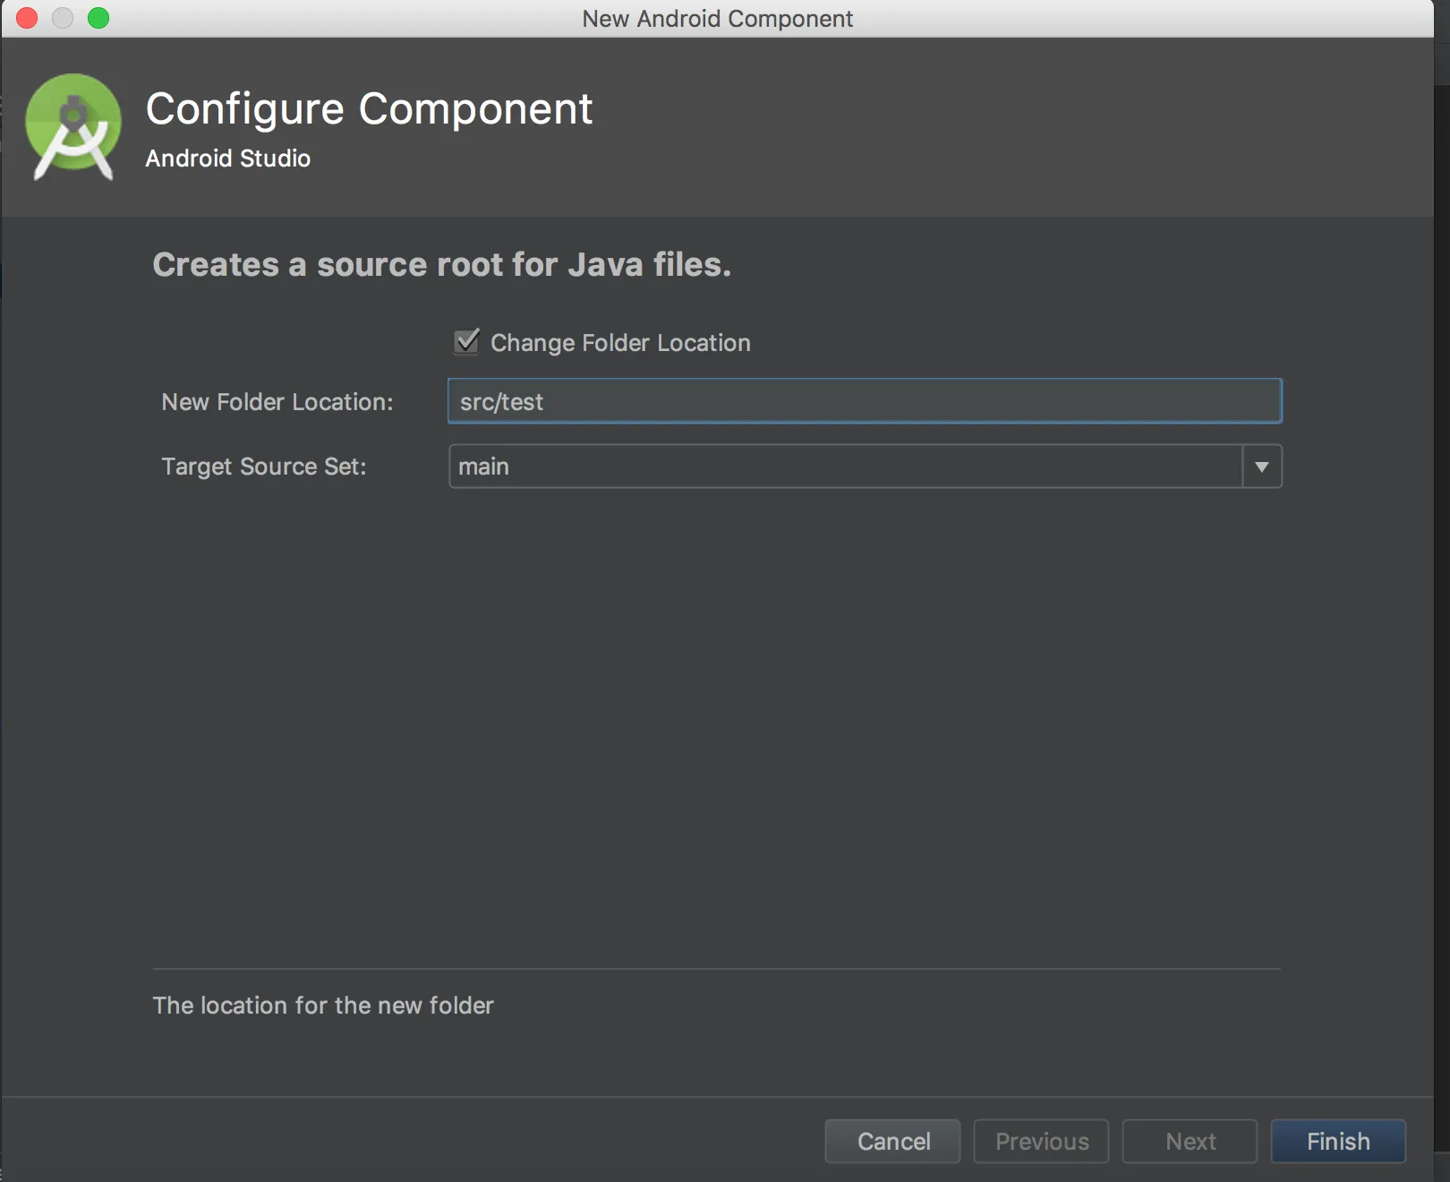Click the Previous button
Screen dimensions: 1450x1182
(x=1041, y=1142)
